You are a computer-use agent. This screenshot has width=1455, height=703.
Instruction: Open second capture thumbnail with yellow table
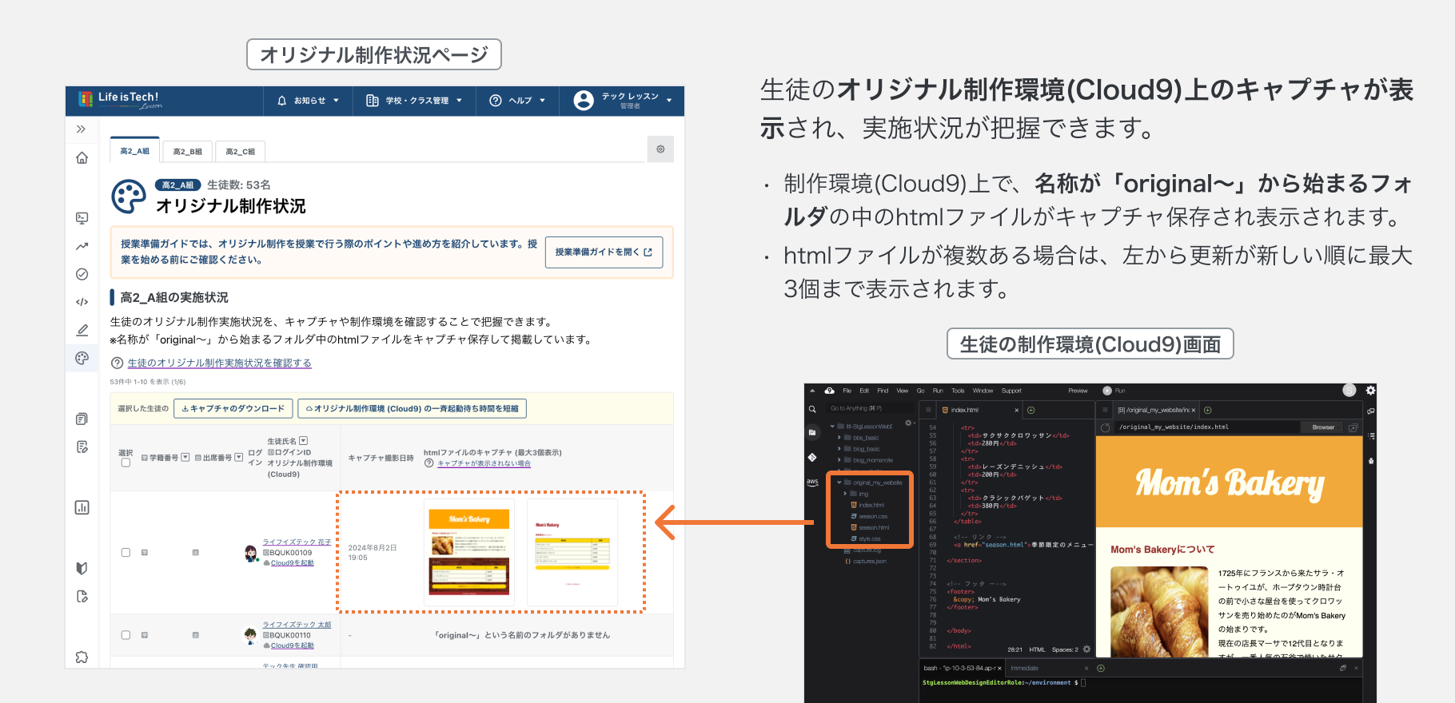point(572,552)
